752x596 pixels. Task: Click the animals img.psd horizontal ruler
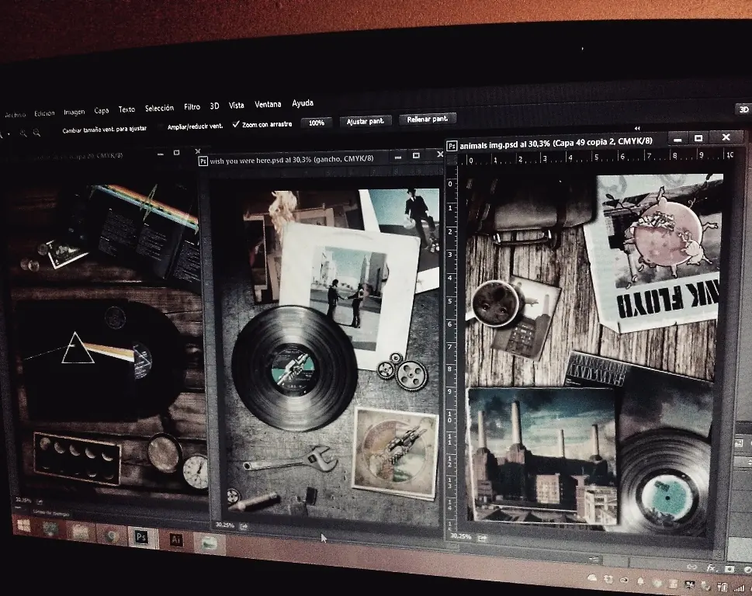(597, 158)
